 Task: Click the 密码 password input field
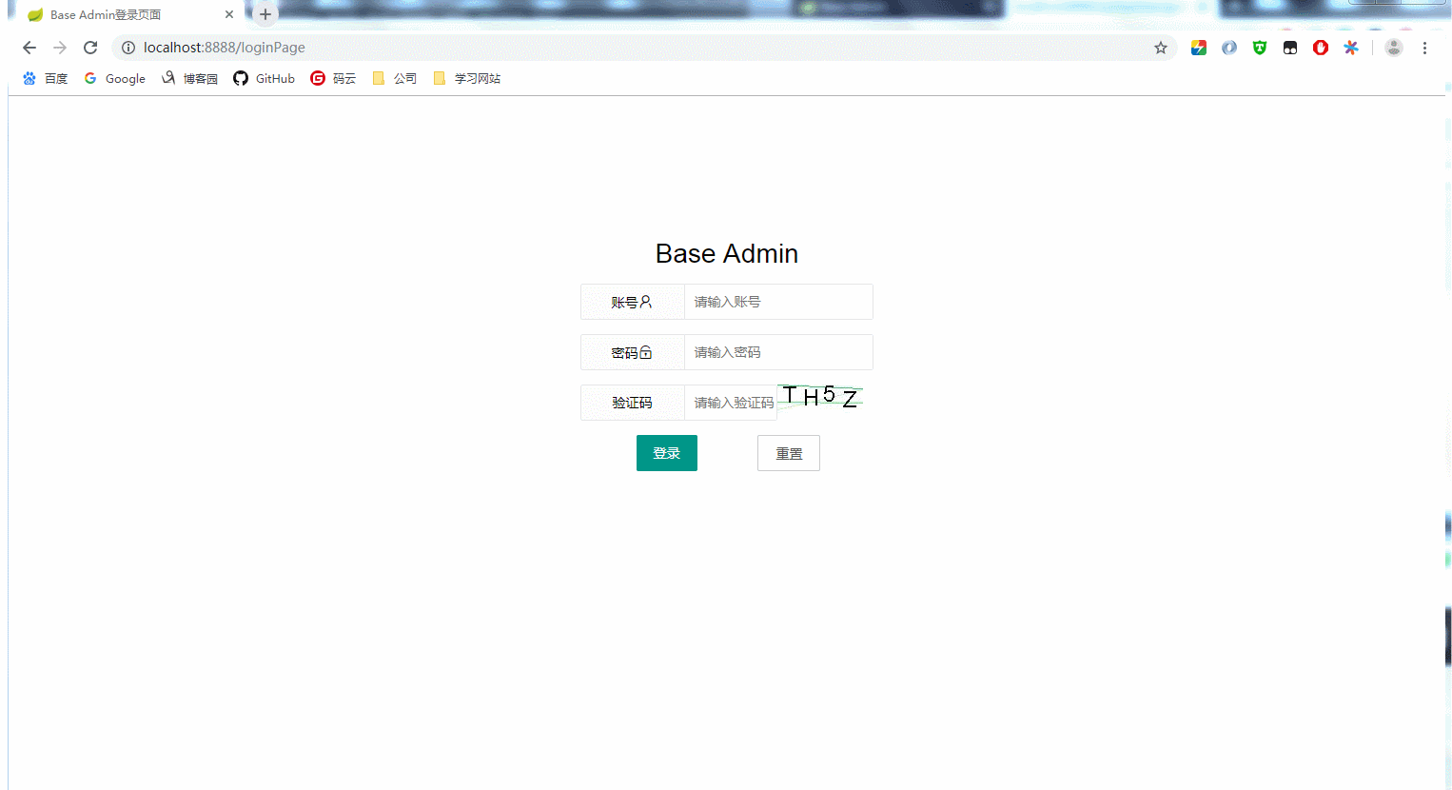[778, 352]
